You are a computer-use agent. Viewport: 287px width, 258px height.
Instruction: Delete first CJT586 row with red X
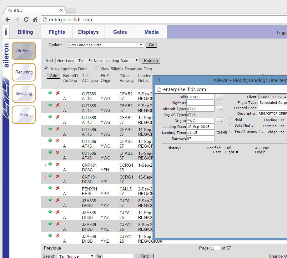point(58,93)
